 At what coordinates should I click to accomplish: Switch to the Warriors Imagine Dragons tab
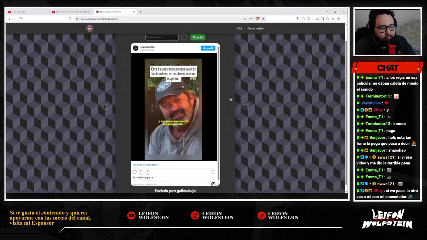point(71,12)
